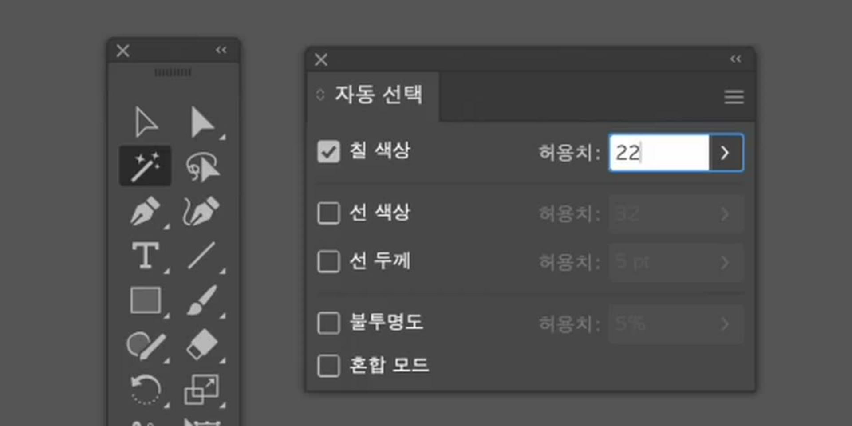This screenshot has height=426, width=852.
Task: Select the Eraser tool
Action: point(202,345)
